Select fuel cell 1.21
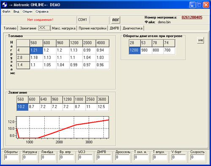Image resolution: width=211 pixels, height=166 pixels. pos(36,50)
